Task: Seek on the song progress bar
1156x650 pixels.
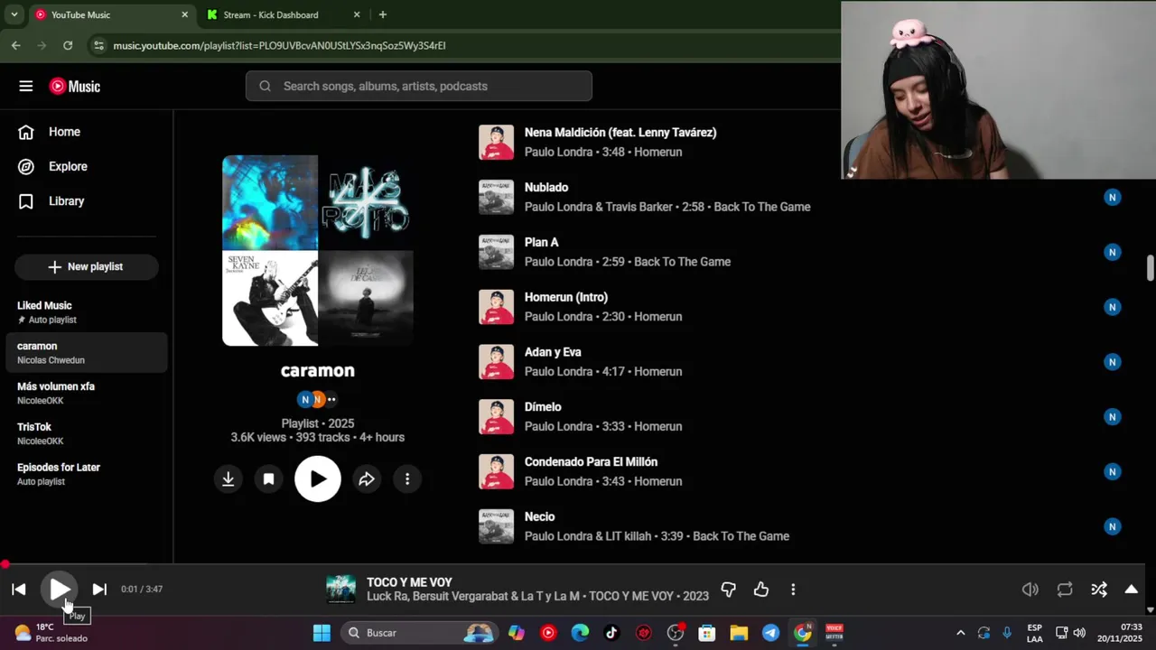Action: click(x=573, y=564)
